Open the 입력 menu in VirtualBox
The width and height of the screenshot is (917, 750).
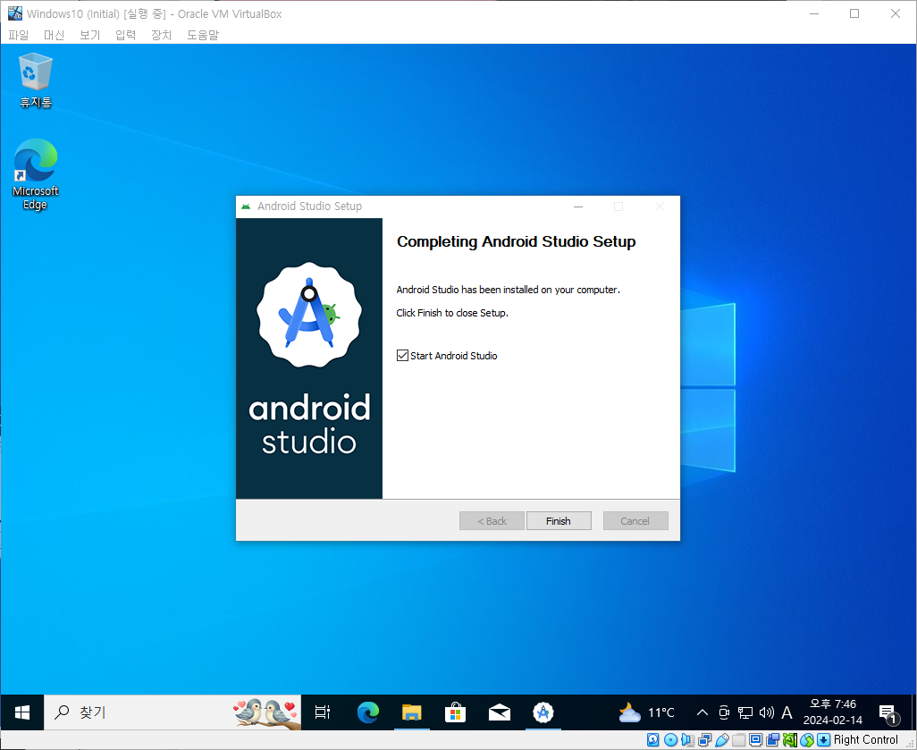click(x=125, y=35)
